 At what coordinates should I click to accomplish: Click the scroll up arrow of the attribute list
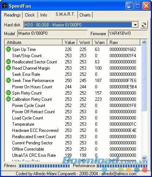pyautogui.click(x=144, y=43)
